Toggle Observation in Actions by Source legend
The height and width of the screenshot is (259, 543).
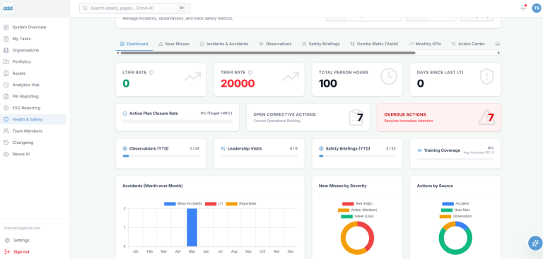[455, 216]
